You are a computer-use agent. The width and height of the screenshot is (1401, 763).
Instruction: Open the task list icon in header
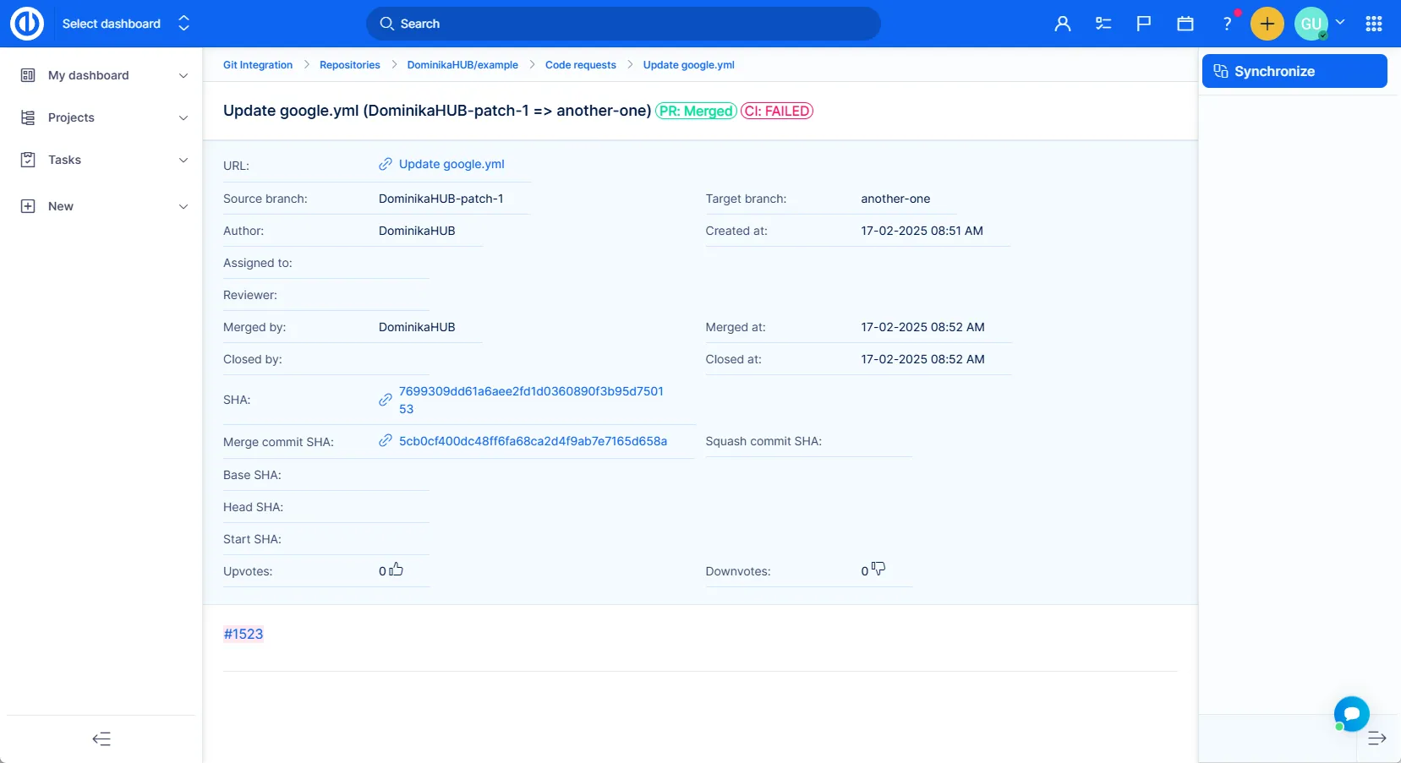point(1103,24)
